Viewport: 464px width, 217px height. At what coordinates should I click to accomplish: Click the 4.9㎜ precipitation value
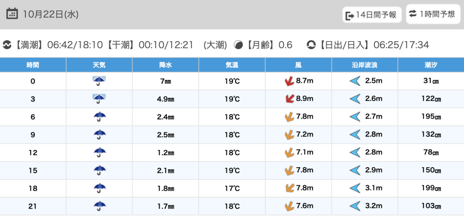[165, 99]
